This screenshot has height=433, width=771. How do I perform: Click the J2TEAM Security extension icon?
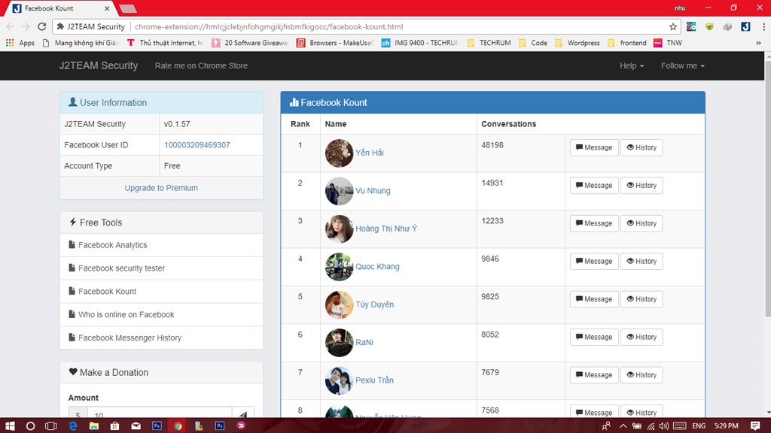pyautogui.click(x=745, y=26)
